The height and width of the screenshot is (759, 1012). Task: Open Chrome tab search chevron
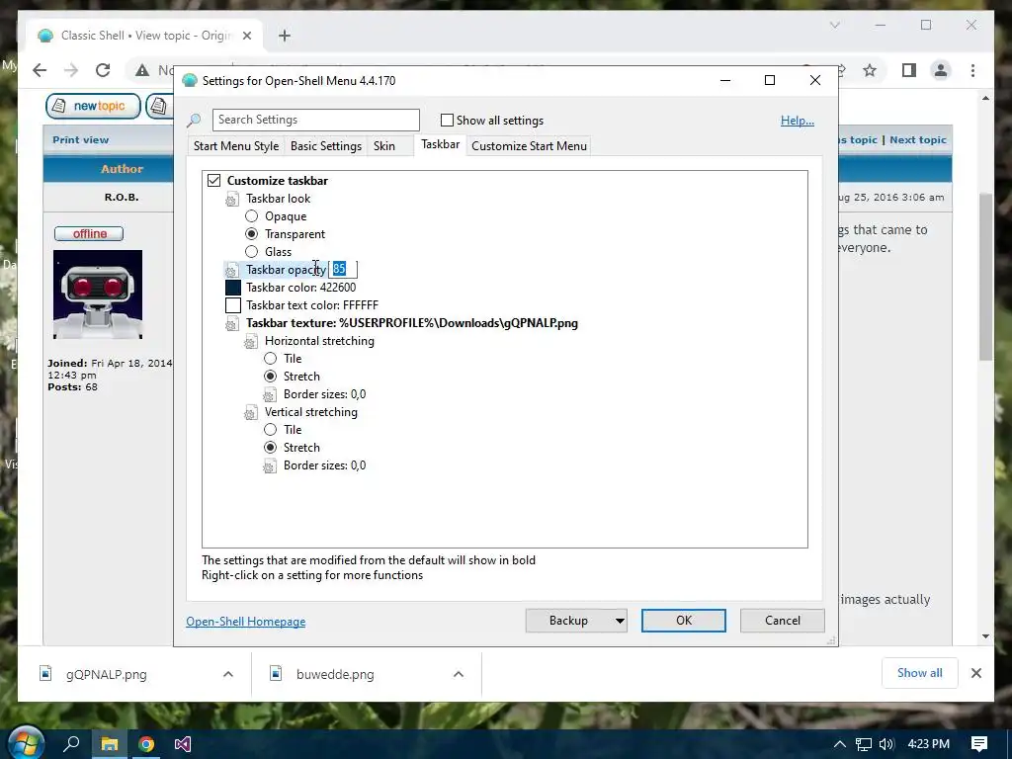click(834, 25)
